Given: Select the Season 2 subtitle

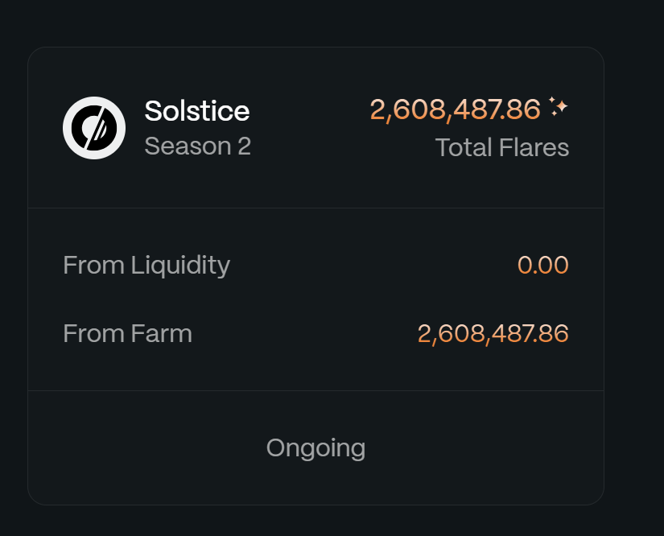Looking at the screenshot, I should point(197,146).
